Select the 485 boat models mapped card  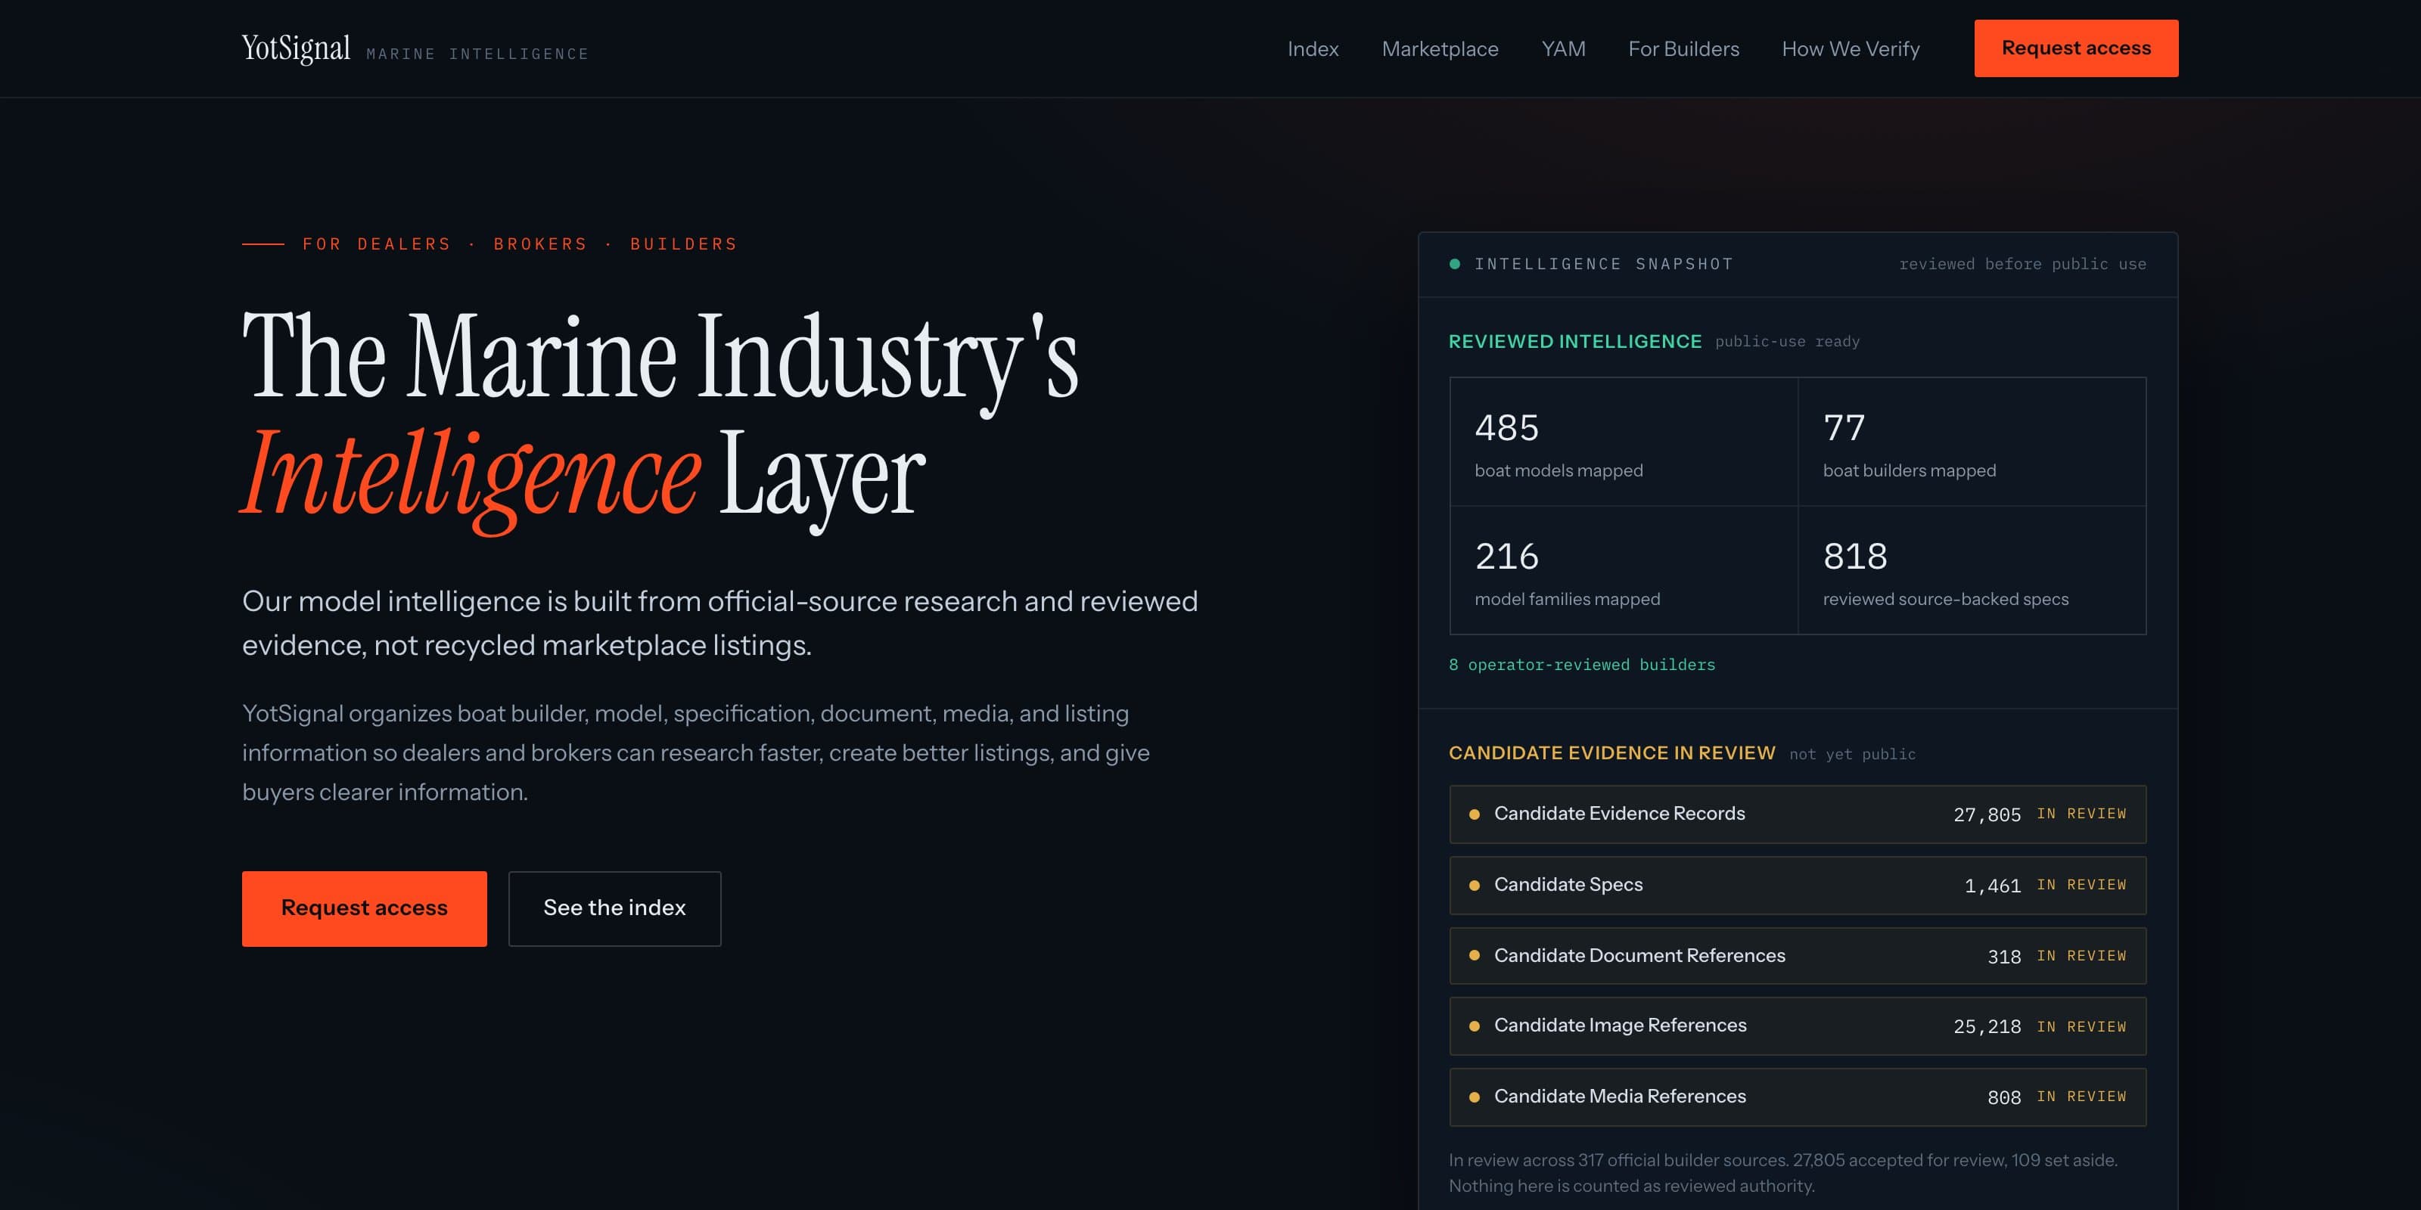pos(1624,442)
